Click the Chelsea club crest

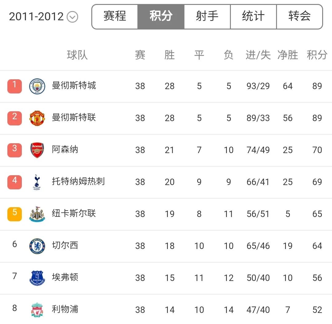(37, 246)
